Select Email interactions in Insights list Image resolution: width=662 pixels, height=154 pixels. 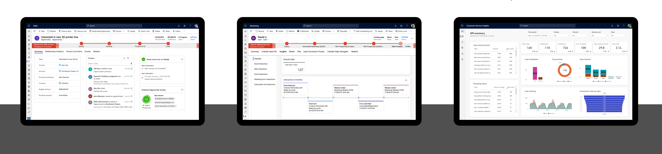pos(261,64)
